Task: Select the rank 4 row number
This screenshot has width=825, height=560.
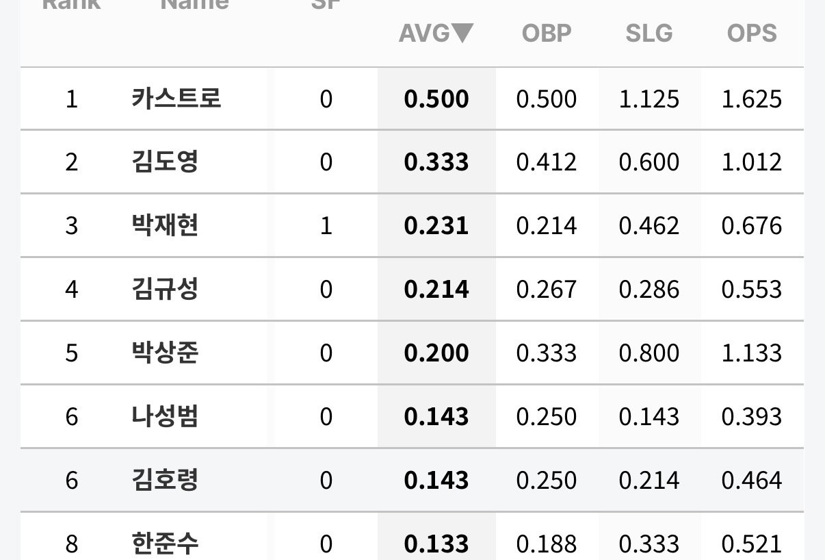Action: [72, 290]
